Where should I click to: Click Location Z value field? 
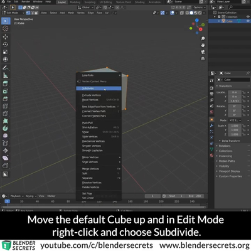[x=235, y=101]
